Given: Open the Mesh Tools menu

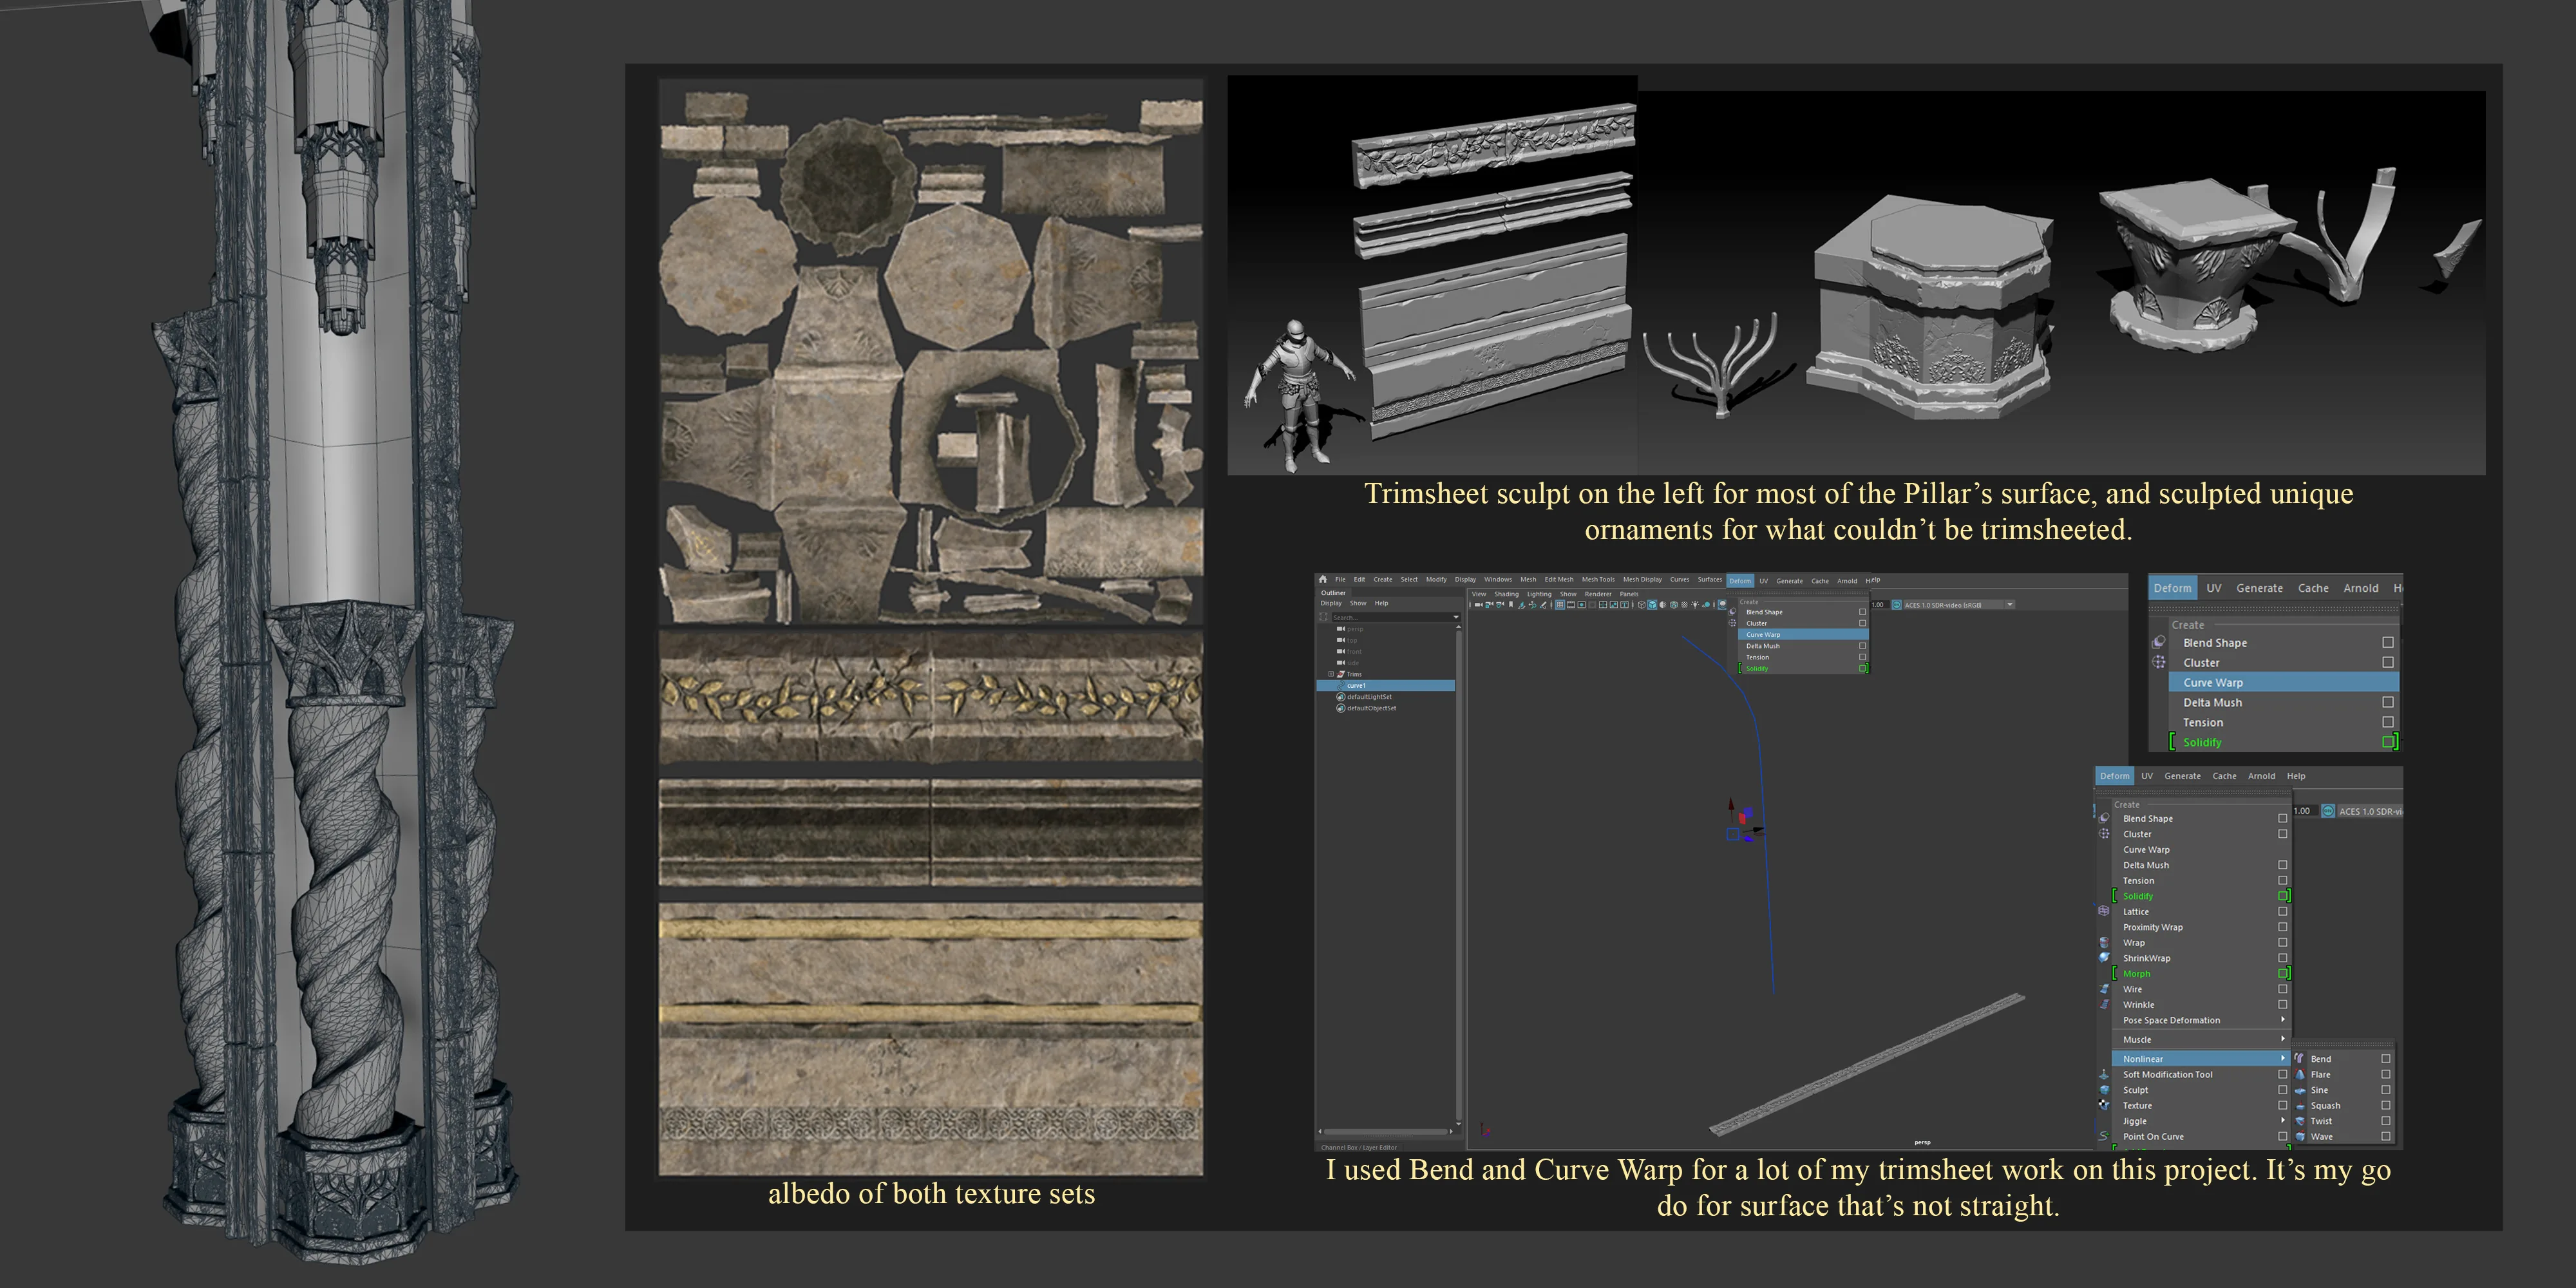Looking at the screenshot, I should click(1598, 579).
